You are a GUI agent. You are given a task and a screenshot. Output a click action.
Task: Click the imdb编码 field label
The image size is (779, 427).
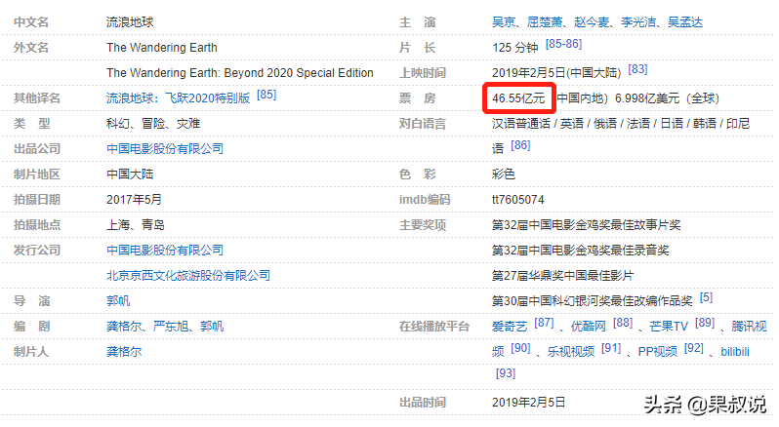point(425,200)
